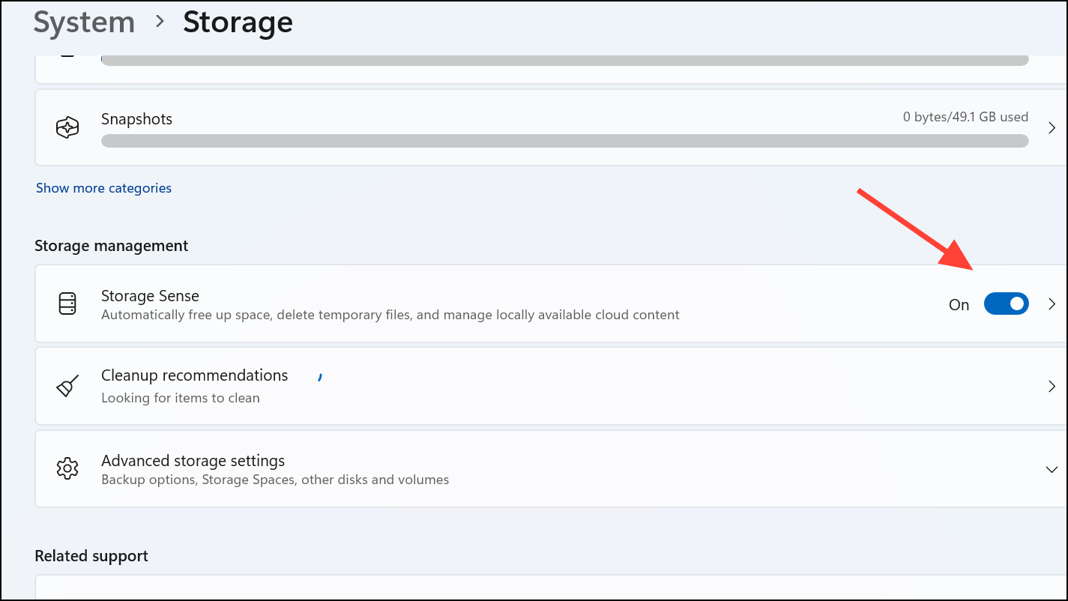Click the Storage Sense title text
This screenshot has height=601, width=1068.
[x=150, y=296]
